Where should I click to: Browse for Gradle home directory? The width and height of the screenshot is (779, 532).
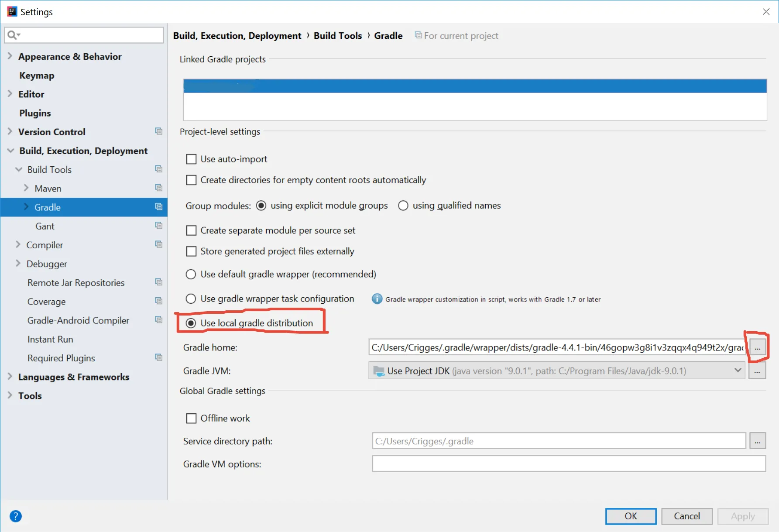pyautogui.click(x=758, y=348)
